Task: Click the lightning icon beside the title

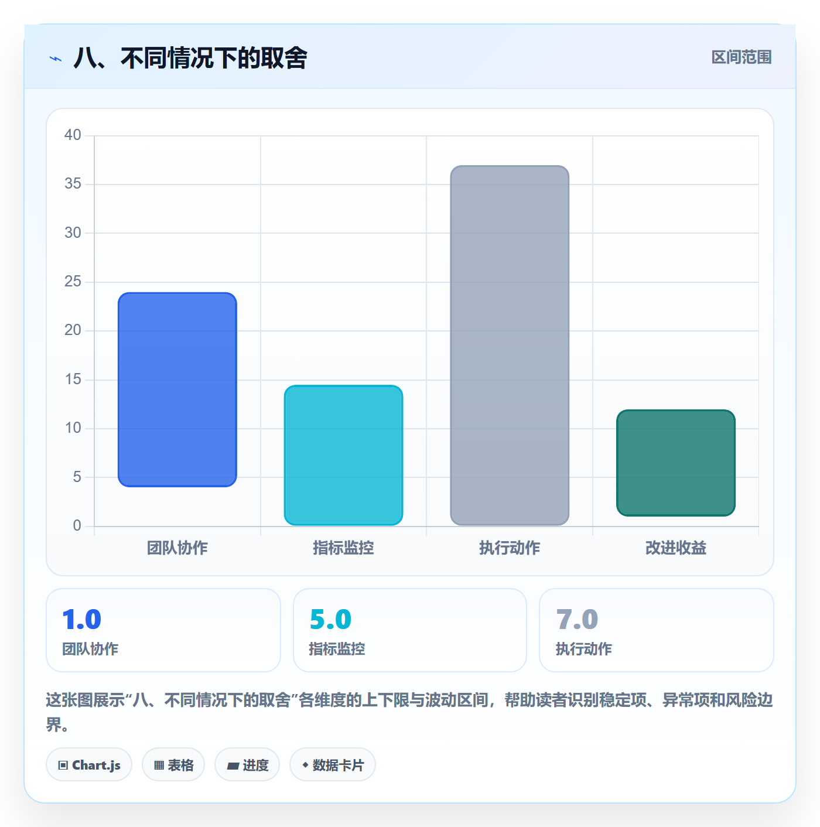Action: pyautogui.click(x=56, y=59)
